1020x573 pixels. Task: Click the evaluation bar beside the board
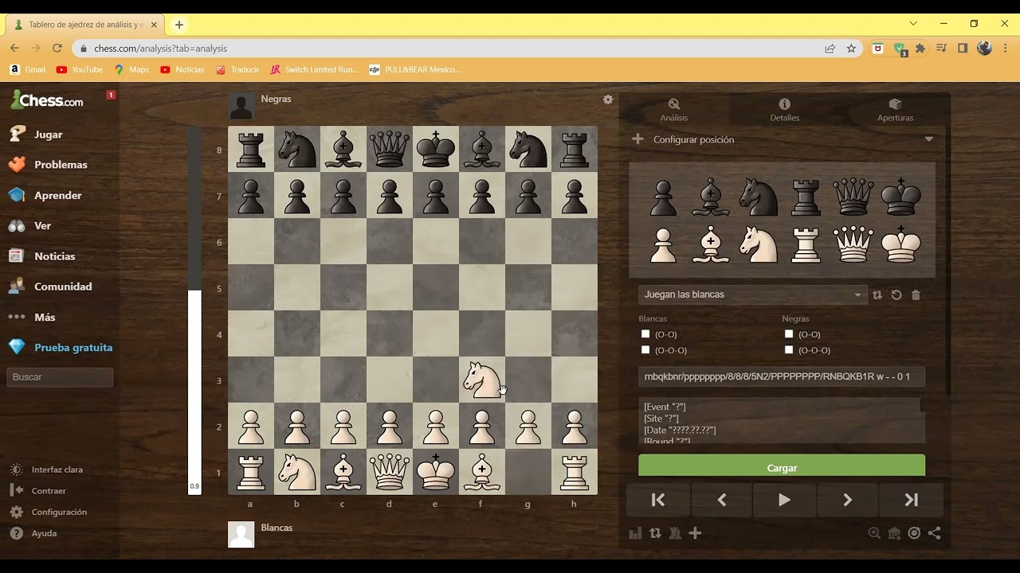point(194,310)
